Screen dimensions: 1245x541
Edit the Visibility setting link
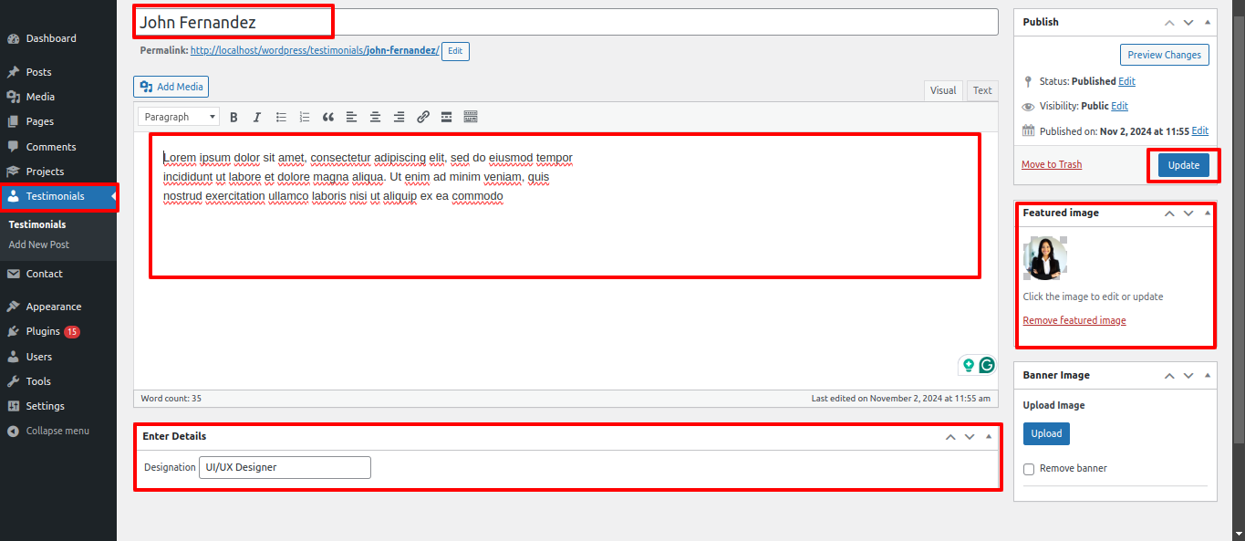(1119, 106)
